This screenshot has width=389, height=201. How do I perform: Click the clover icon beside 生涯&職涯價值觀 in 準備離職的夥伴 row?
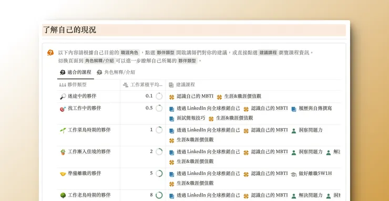172,184
